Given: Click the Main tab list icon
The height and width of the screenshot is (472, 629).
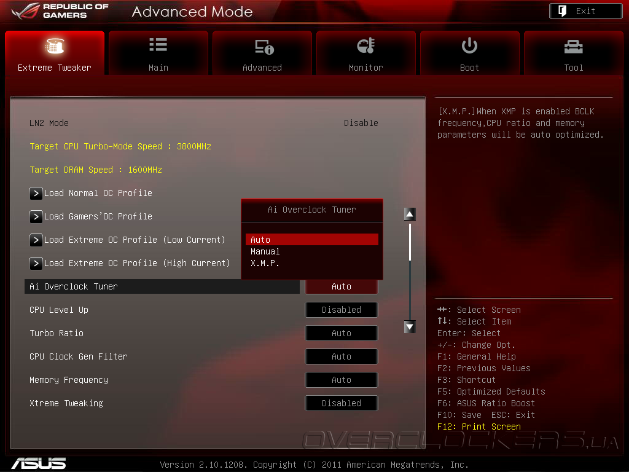Looking at the screenshot, I should [158, 44].
